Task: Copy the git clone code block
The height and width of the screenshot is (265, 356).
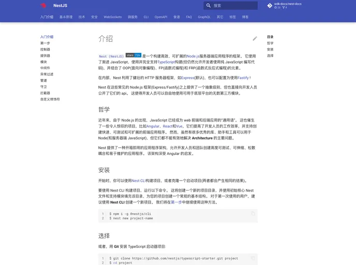Action: pyautogui.click(x=253, y=258)
